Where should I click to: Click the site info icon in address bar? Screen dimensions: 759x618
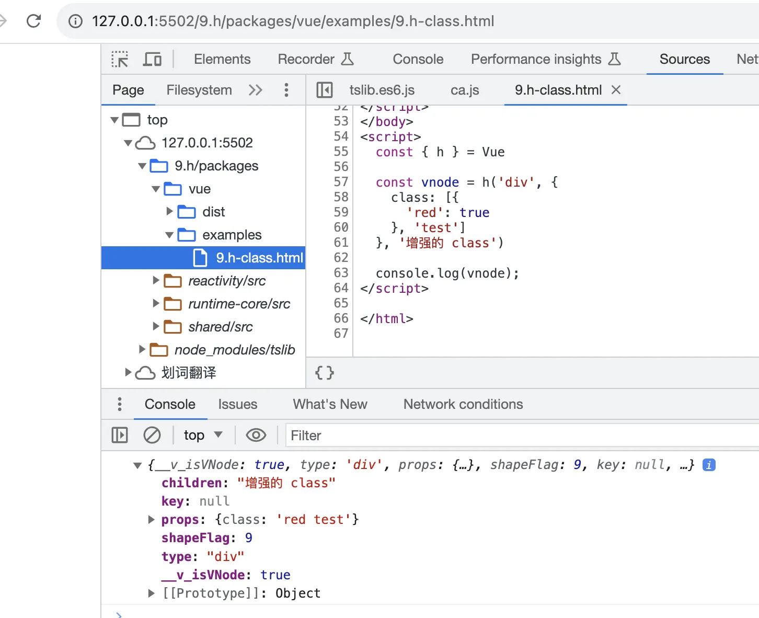click(x=76, y=21)
